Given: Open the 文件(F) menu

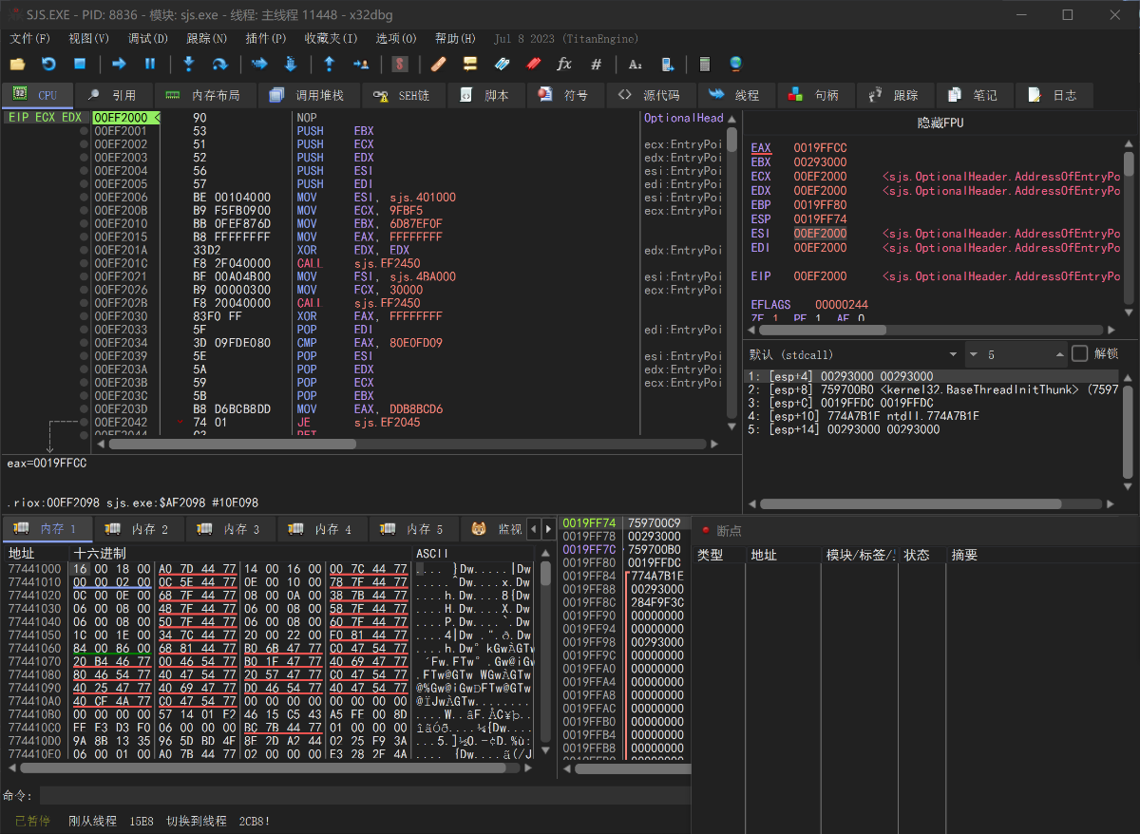Looking at the screenshot, I should click(x=29, y=39).
